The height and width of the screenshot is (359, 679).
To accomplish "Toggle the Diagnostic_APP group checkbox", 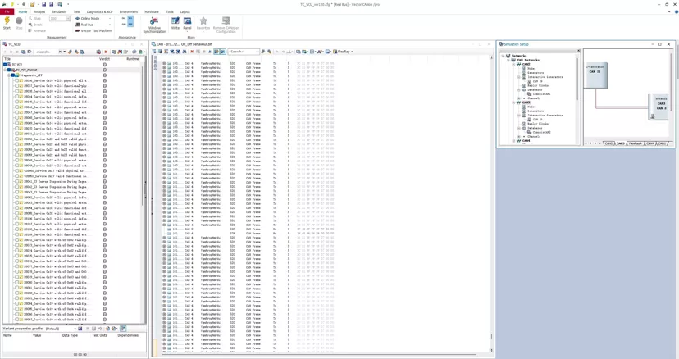I will click(x=13, y=75).
